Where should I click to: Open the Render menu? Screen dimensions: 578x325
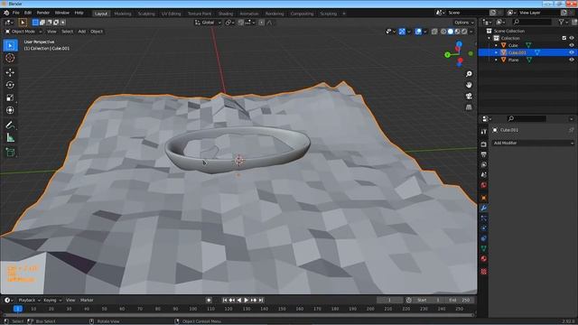[x=43, y=13]
